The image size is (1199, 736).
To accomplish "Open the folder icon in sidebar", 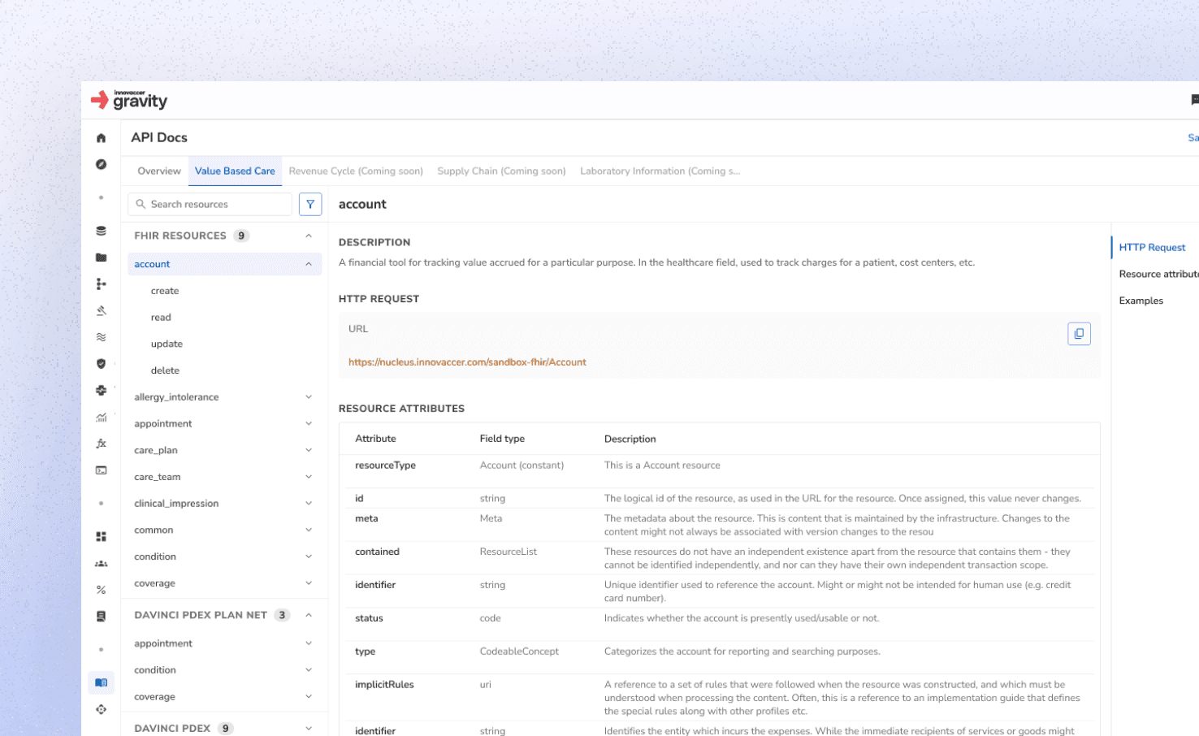I will click(101, 258).
